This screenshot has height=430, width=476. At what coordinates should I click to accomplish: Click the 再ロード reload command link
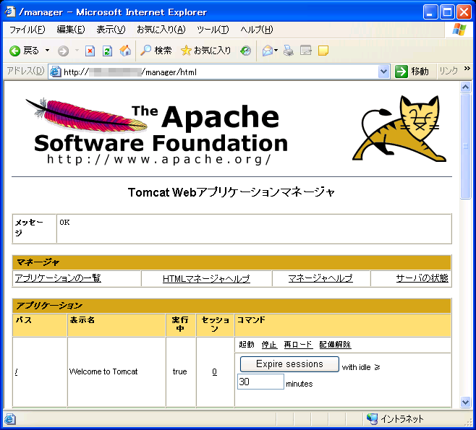[298, 345]
